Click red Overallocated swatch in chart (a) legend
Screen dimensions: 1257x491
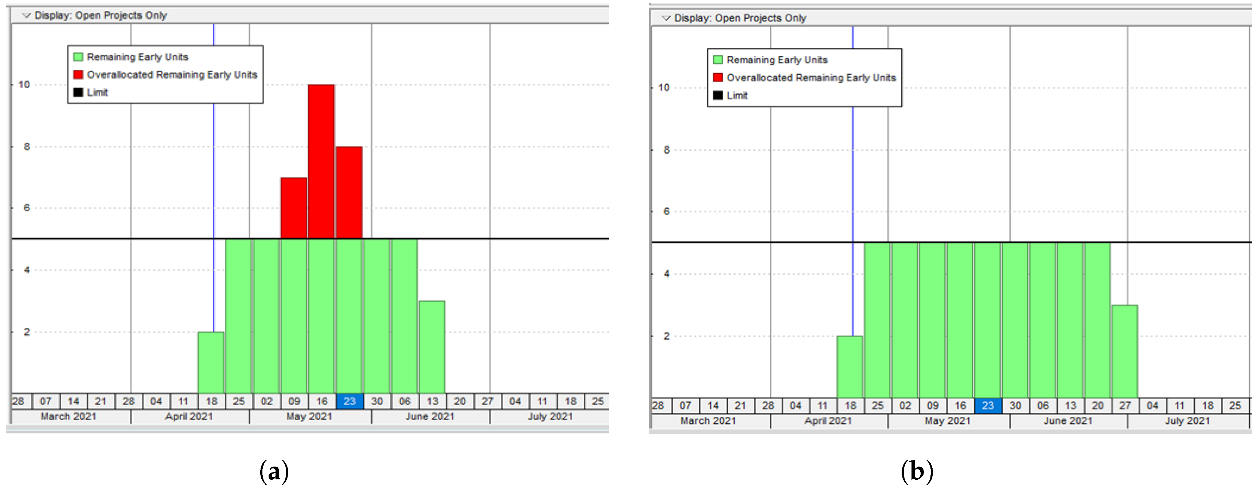[x=78, y=75]
